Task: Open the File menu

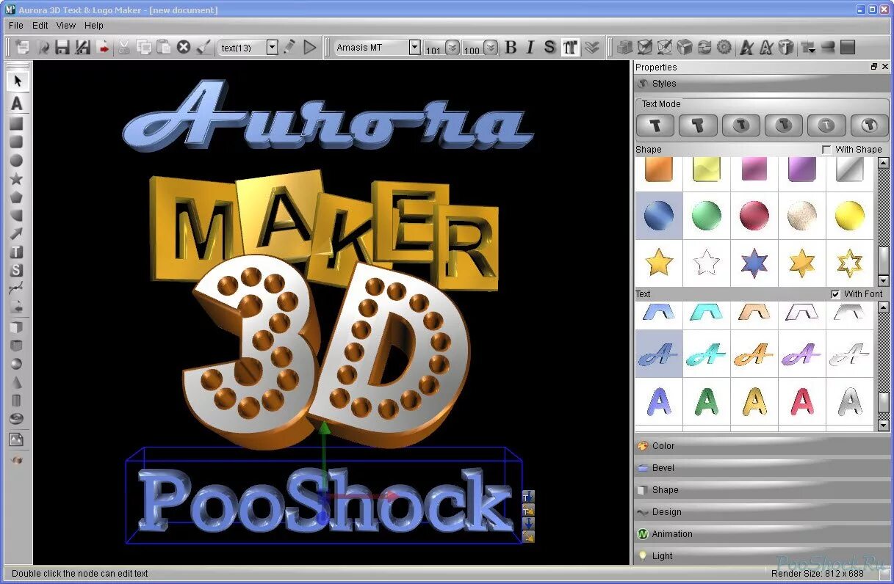Action: point(16,26)
